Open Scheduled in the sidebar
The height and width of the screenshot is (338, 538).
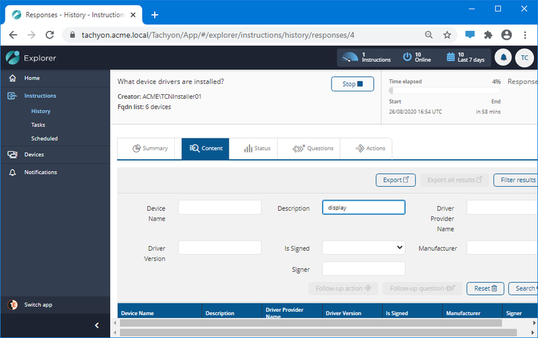44,138
